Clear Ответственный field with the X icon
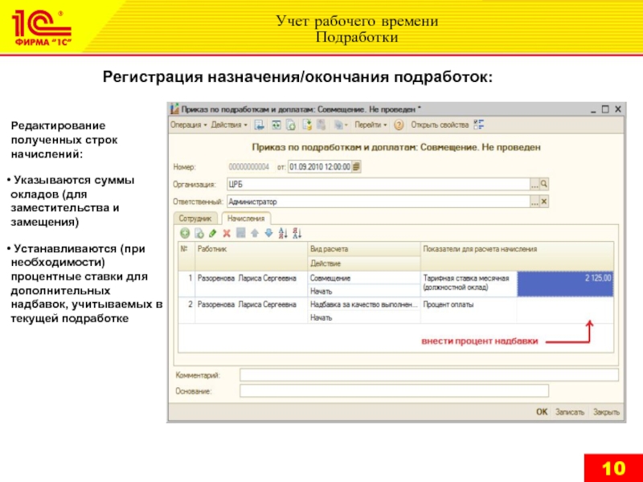This screenshot has width=643, height=482. point(544,202)
